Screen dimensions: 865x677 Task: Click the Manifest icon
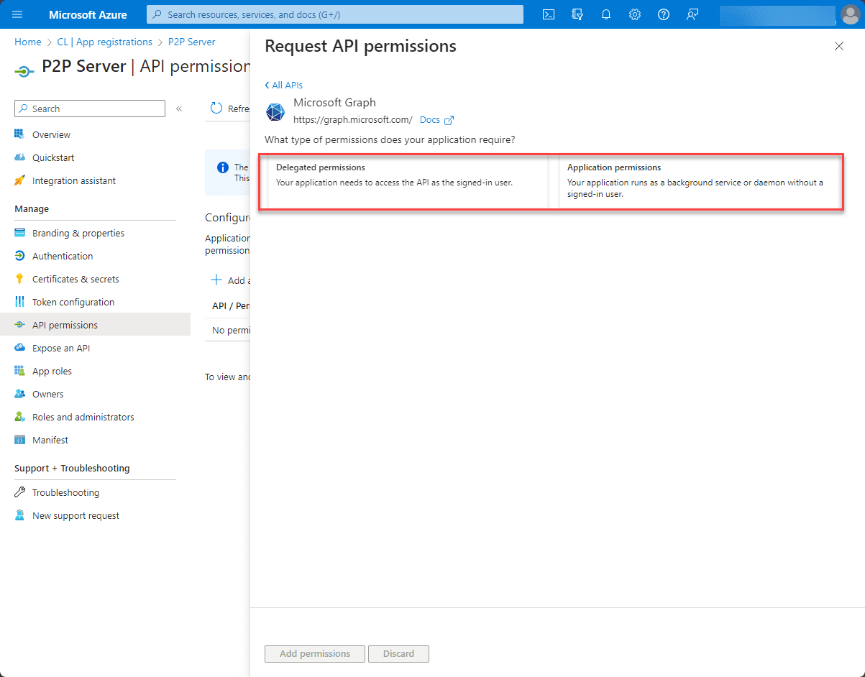coord(19,440)
